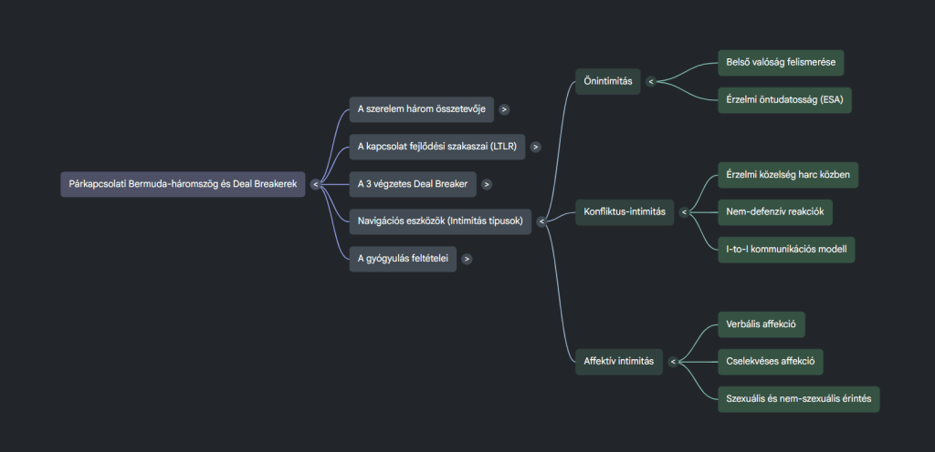
Task: Open 'Szexuális és nem-szexuális érintés' node
Action: click(x=798, y=398)
